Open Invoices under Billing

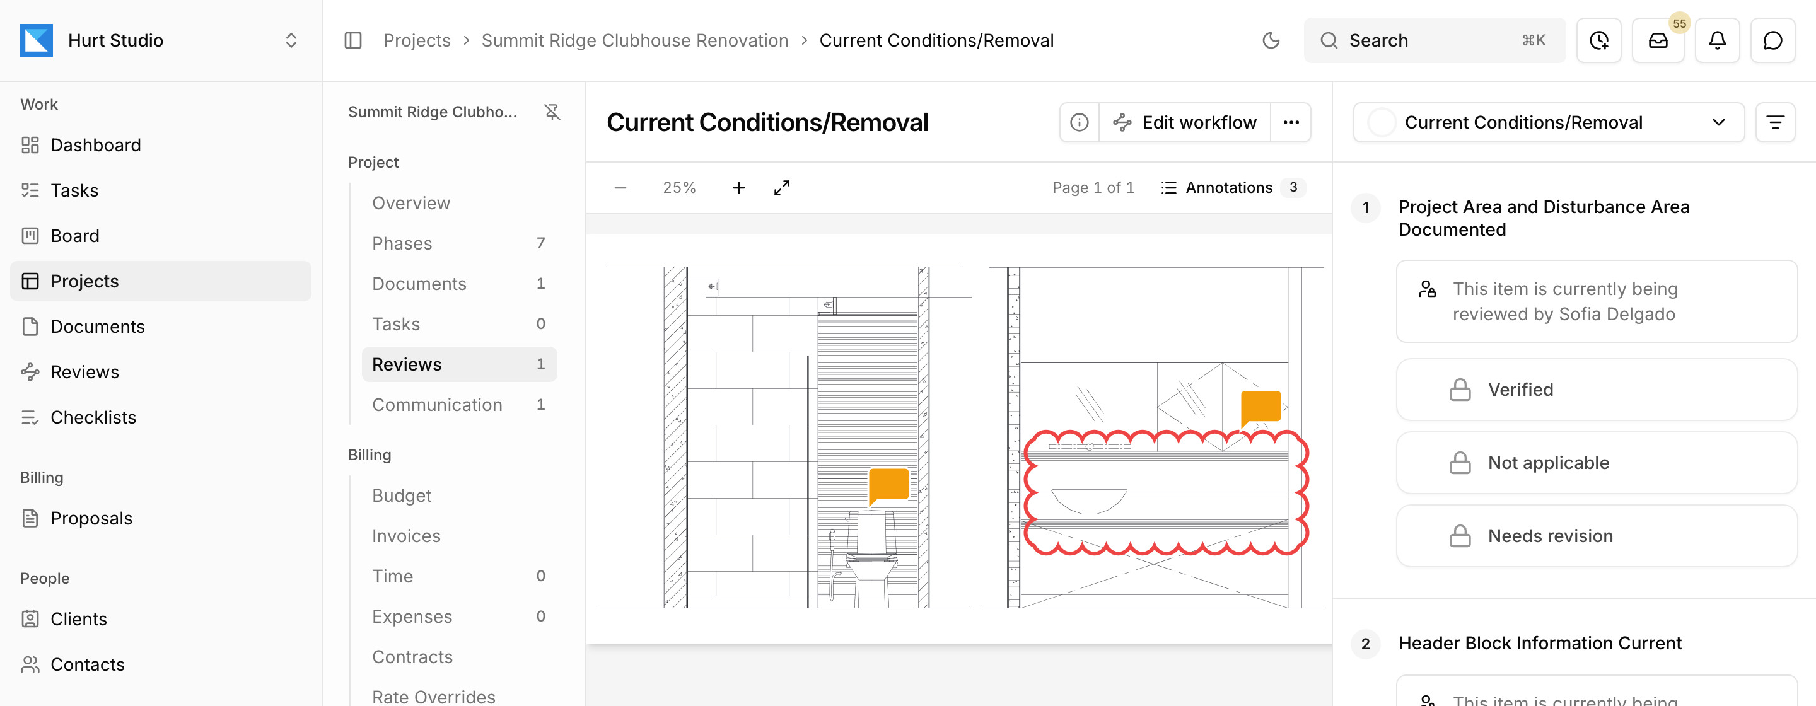[459, 536]
